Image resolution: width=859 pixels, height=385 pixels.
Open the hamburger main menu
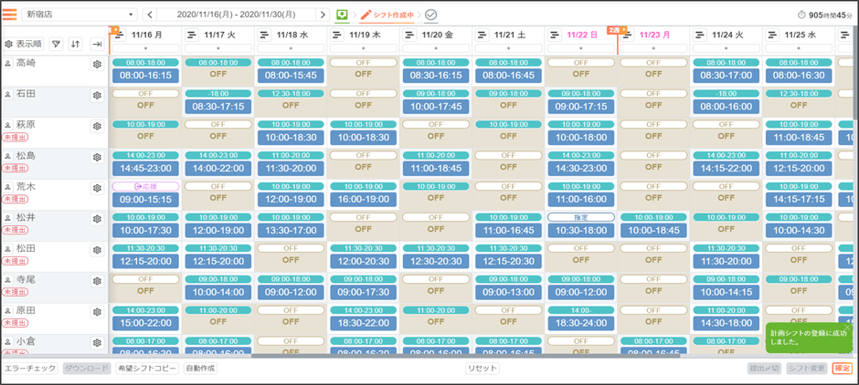(9, 15)
